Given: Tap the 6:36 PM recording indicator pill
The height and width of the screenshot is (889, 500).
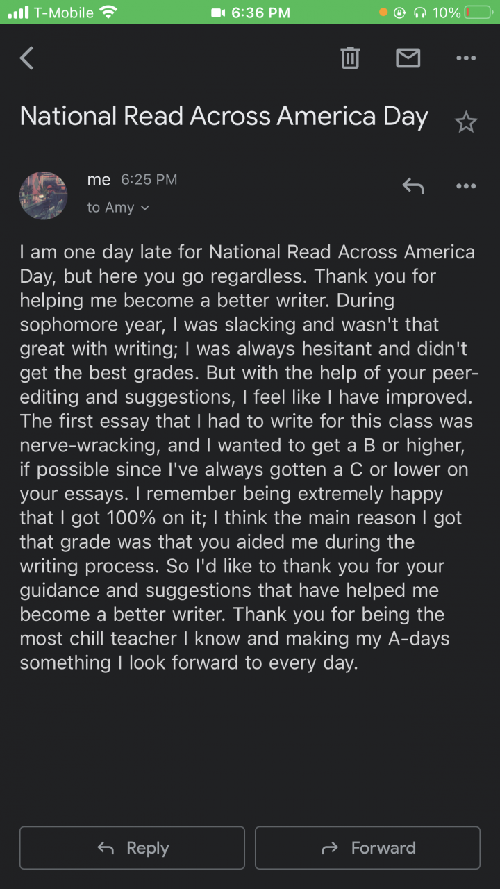Looking at the screenshot, I should point(250,13).
